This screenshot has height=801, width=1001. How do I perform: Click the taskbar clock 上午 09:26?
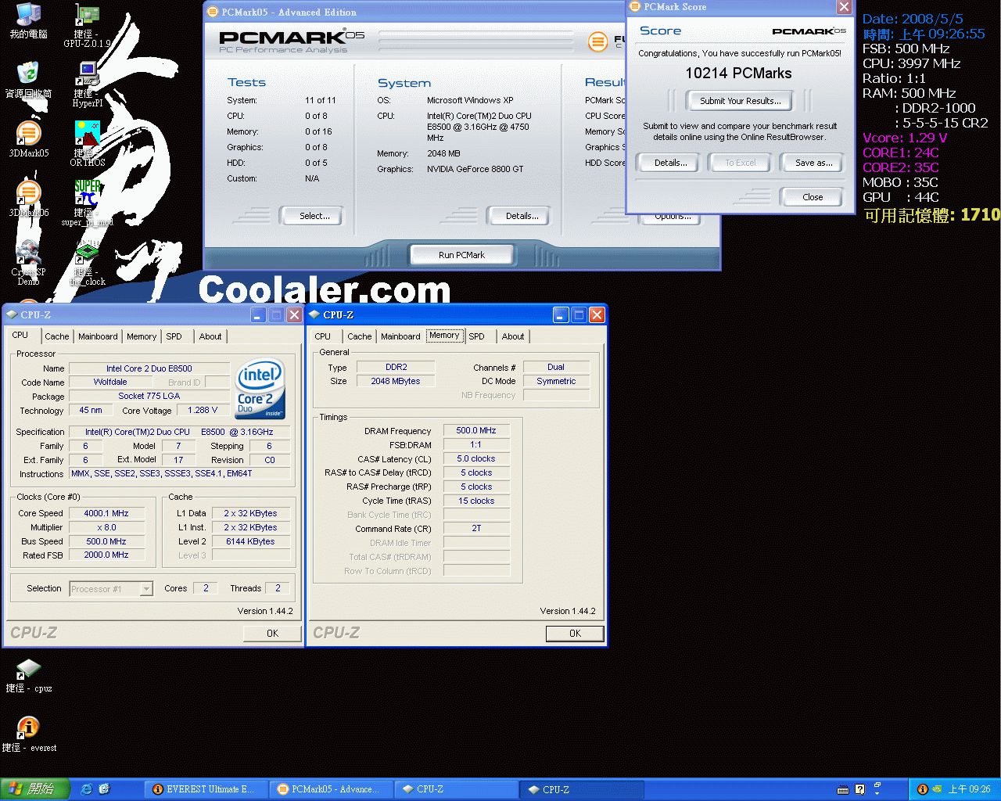[x=970, y=789]
